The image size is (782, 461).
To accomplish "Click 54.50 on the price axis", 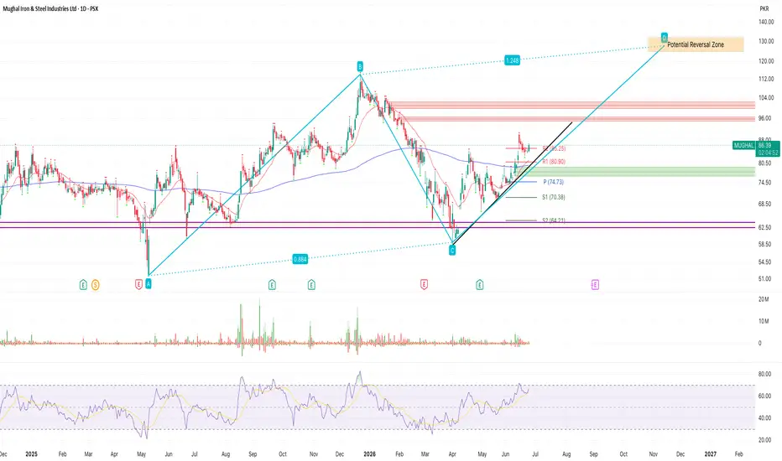I will (764, 262).
